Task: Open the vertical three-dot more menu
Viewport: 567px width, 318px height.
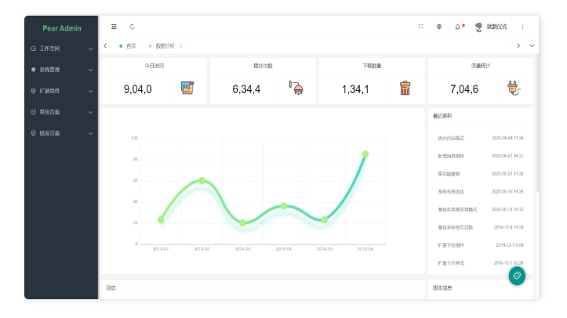Action: click(x=523, y=27)
